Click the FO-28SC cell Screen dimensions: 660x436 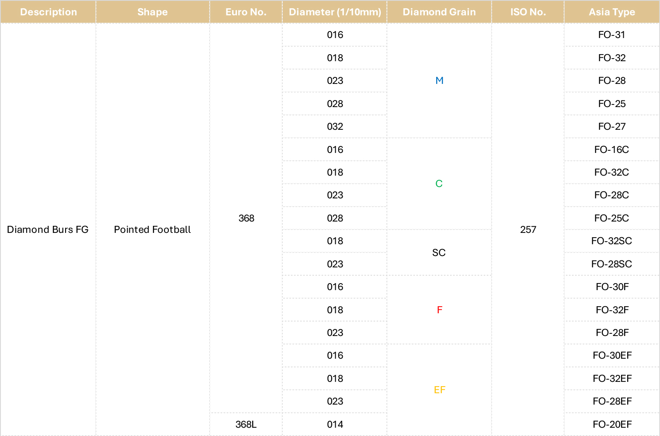pos(612,264)
